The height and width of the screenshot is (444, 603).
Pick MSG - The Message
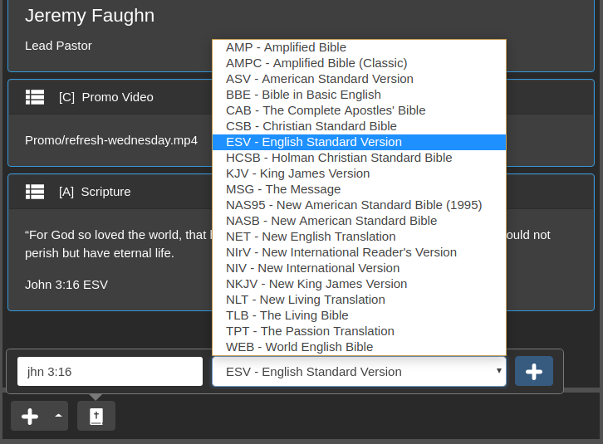pyautogui.click(x=359, y=189)
